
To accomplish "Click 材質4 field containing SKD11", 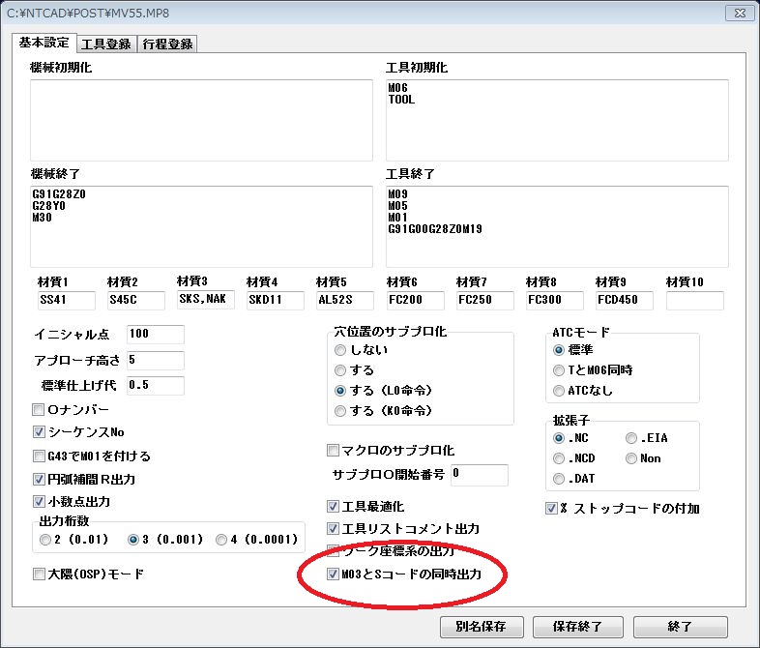I will pyautogui.click(x=276, y=300).
